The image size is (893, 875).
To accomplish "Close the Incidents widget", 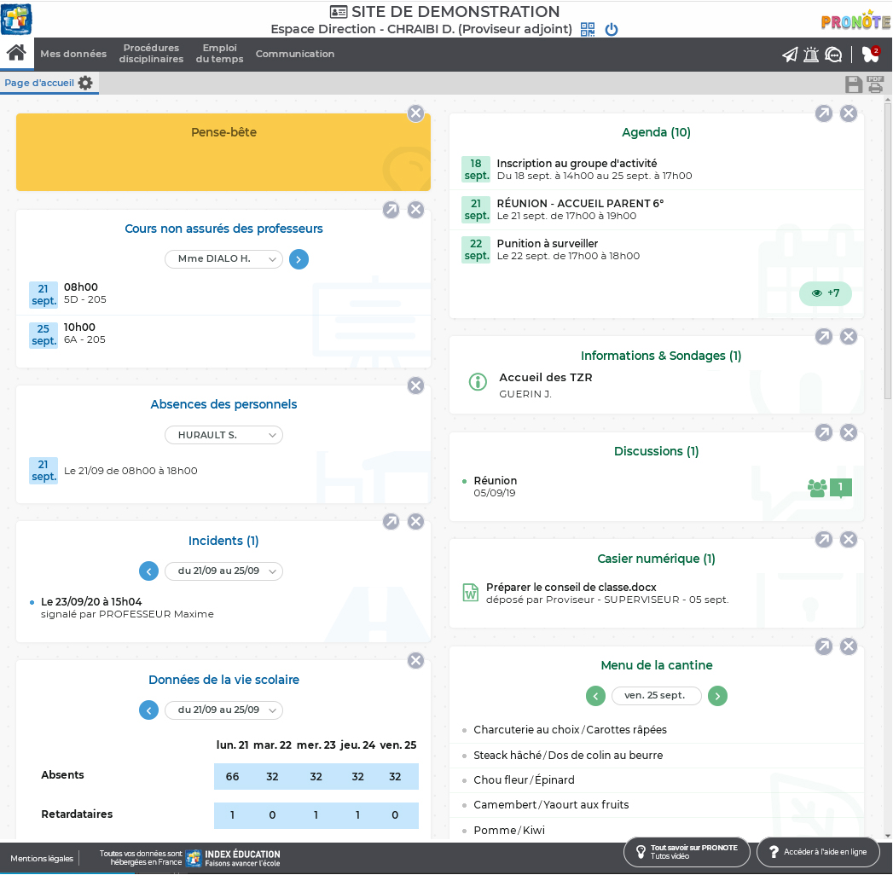I will (415, 521).
